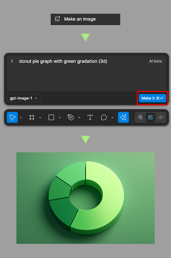Expand Comment tool options chevron

[112, 117]
